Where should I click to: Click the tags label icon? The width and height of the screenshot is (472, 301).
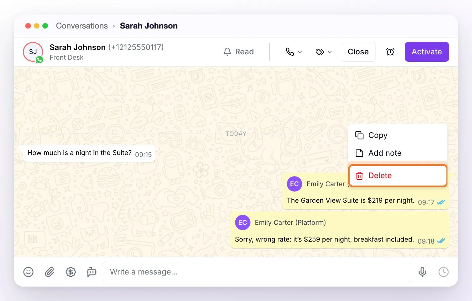coord(320,52)
